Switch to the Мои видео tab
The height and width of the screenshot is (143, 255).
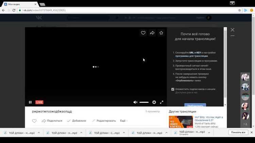click(x=19, y=4)
